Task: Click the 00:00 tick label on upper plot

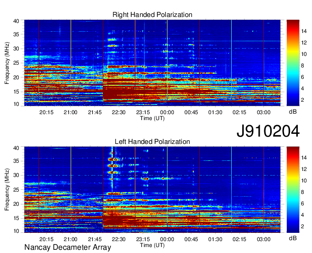Action: tap(167, 112)
